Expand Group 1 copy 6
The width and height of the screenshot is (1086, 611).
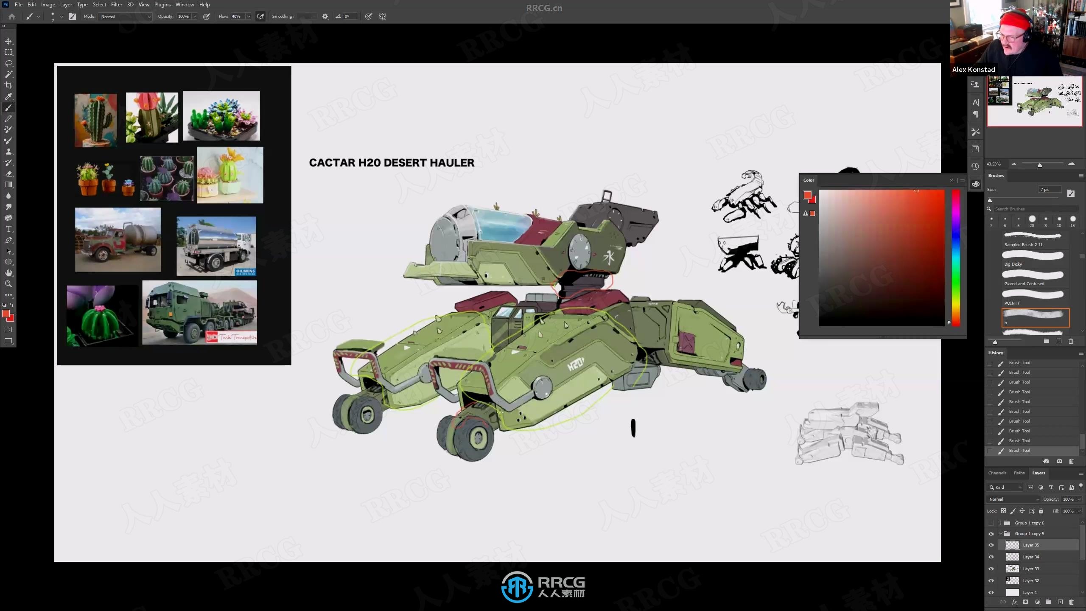coord(1000,523)
